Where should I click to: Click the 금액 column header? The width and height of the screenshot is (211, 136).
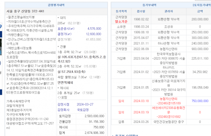pyautogui.click(x=200, y=11)
